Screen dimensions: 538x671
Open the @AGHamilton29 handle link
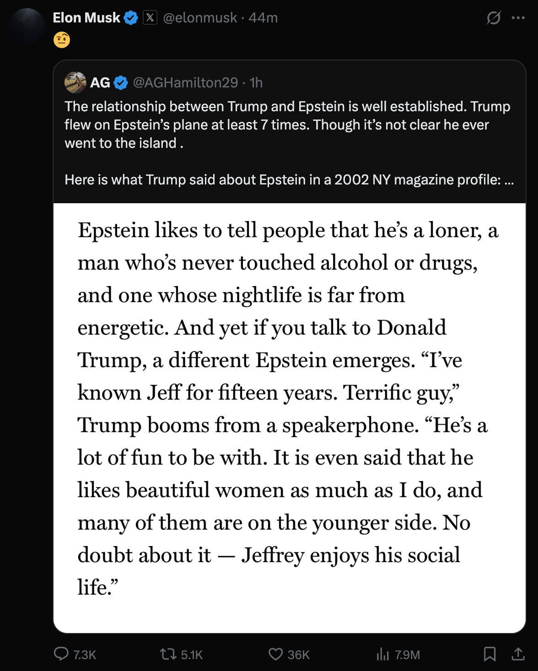tap(185, 82)
